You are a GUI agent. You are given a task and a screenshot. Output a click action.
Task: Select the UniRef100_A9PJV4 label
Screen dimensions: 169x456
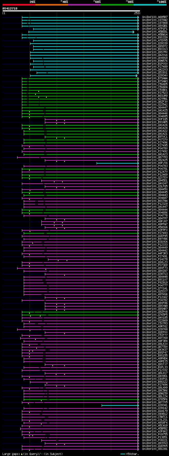click(x=155, y=163)
